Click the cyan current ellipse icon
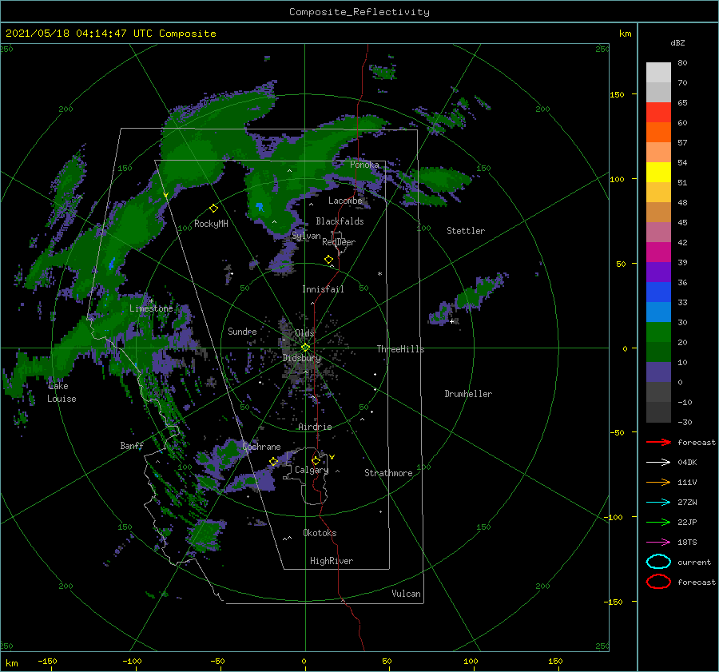The height and width of the screenshot is (672, 719). [x=658, y=562]
